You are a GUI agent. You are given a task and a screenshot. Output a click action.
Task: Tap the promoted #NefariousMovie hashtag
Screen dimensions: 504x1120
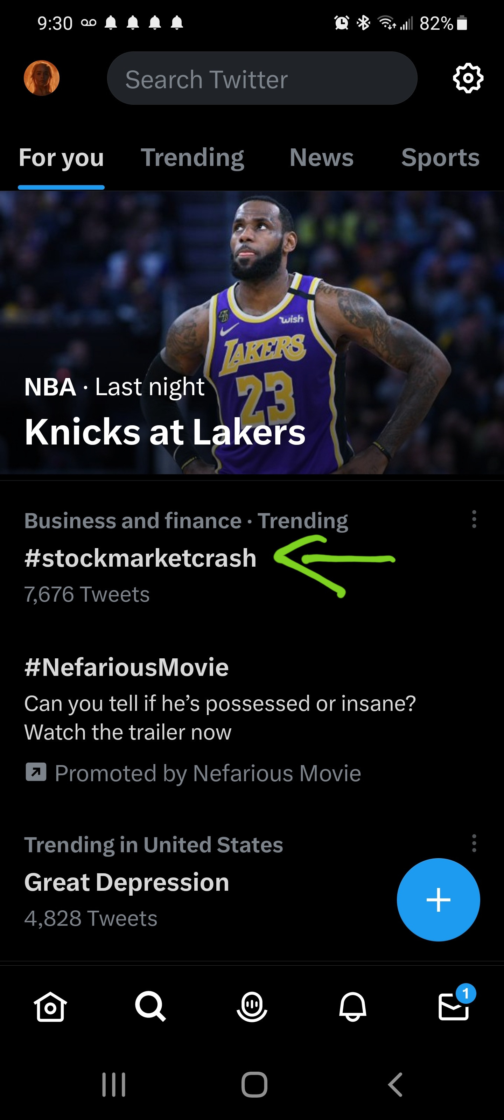click(127, 667)
